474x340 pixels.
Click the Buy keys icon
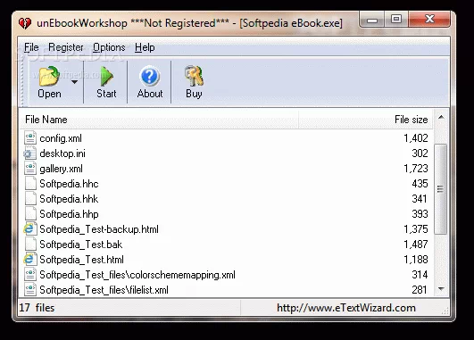194,76
